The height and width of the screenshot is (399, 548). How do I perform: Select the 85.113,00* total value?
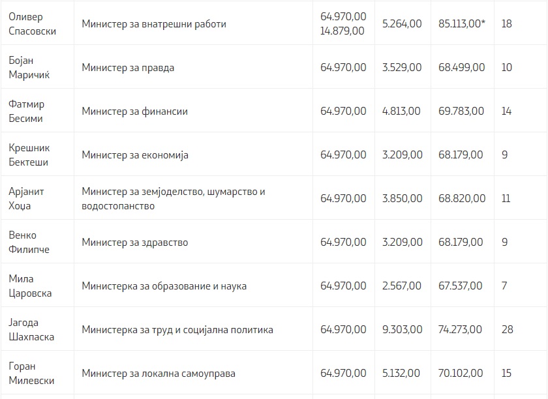(x=462, y=23)
